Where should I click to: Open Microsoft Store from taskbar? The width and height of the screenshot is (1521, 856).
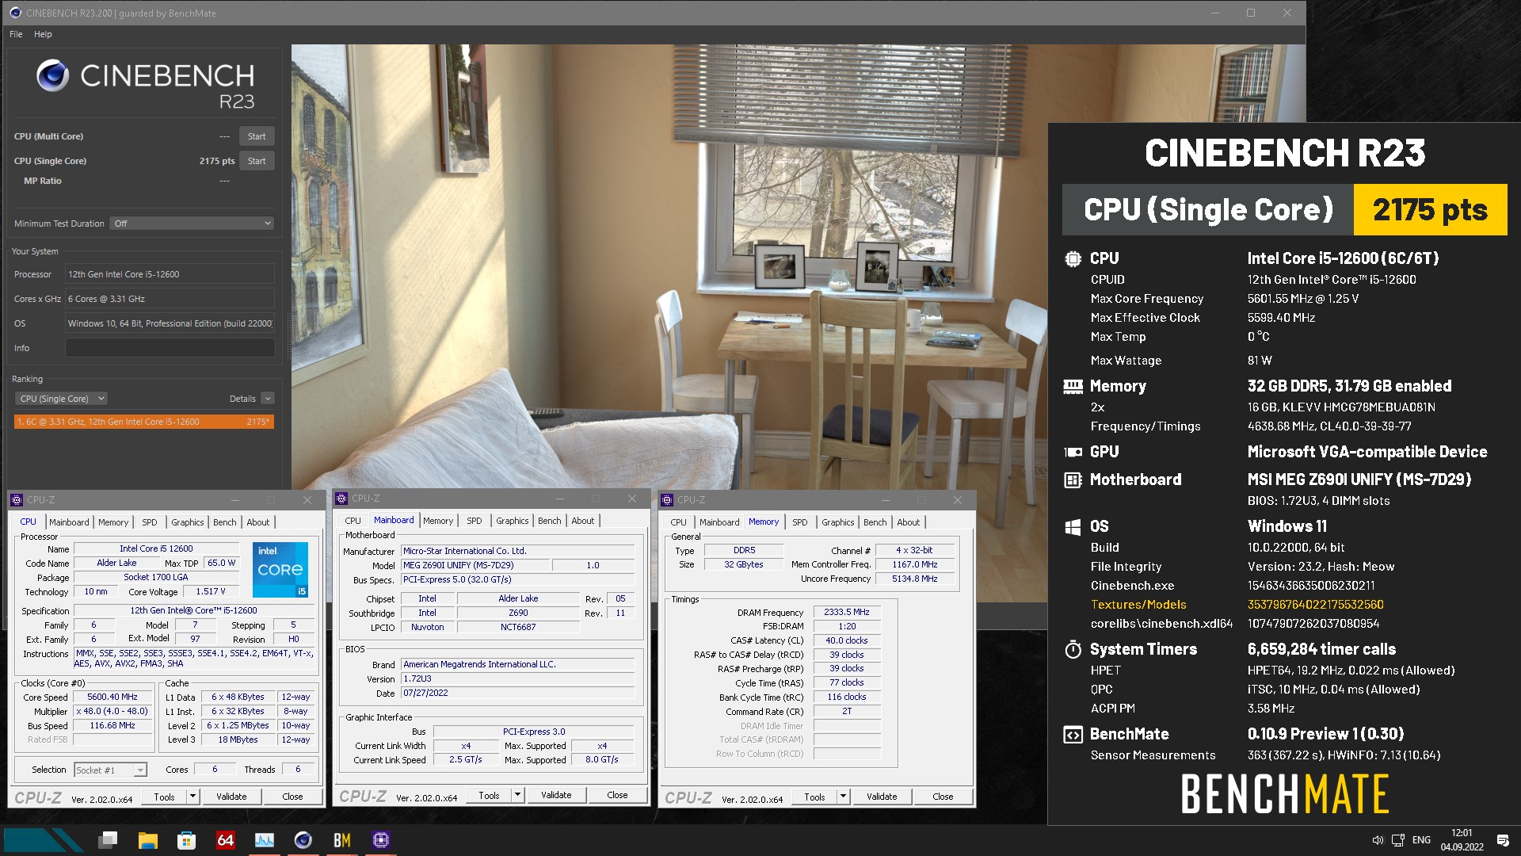pyautogui.click(x=186, y=840)
